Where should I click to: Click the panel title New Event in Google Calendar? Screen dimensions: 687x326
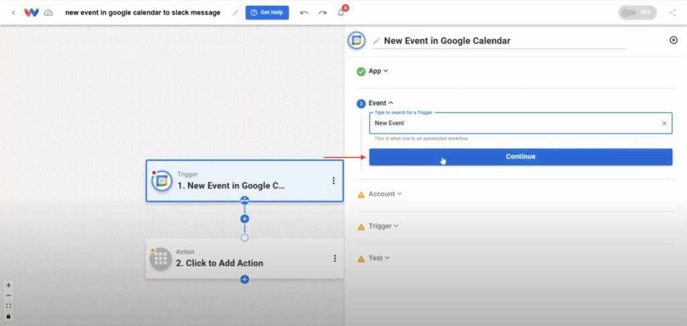447,41
